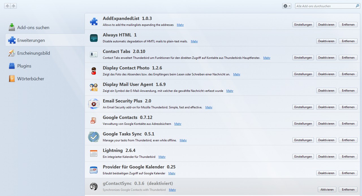
Task: Go back with the left arrow button
Action: pyautogui.click(x=7, y=6)
